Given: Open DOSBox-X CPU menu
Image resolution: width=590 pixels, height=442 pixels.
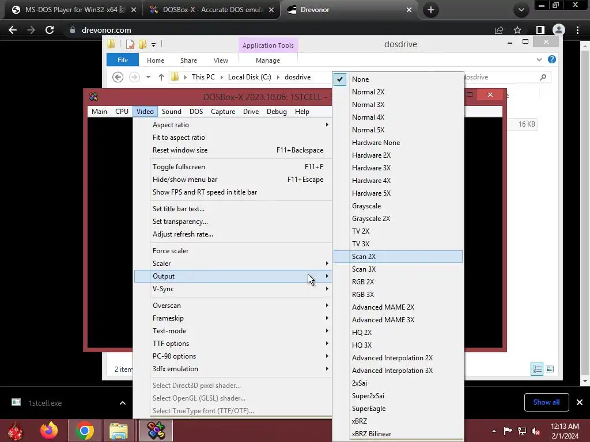Looking at the screenshot, I should click(x=122, y=112).
